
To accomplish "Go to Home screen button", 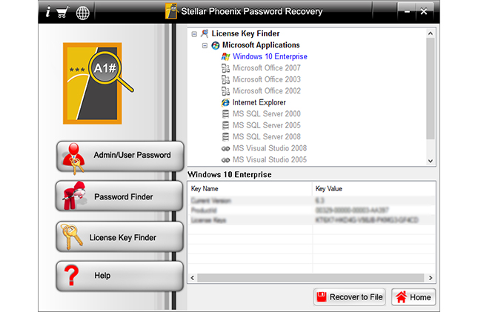I will [x=414, y=297].
